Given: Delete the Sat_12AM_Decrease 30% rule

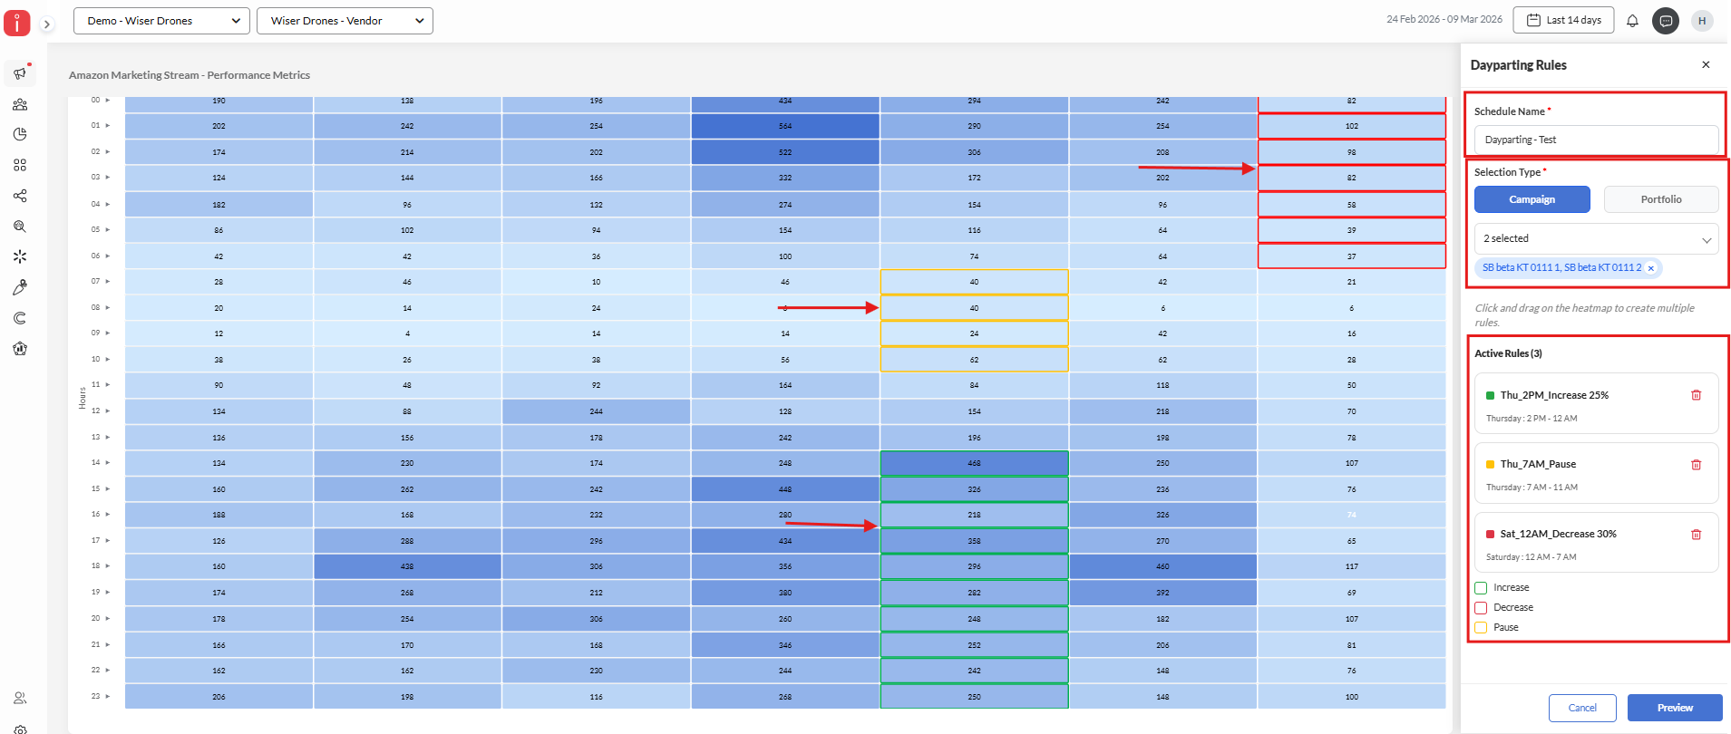Looking at the screenshot, I should click(x=1696, y=535).
